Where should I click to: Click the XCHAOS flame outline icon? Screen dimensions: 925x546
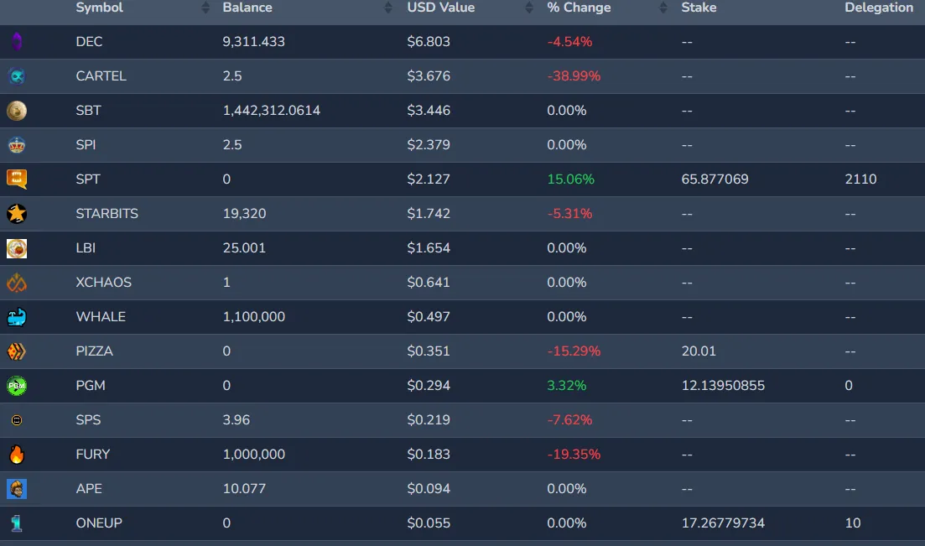17,283
